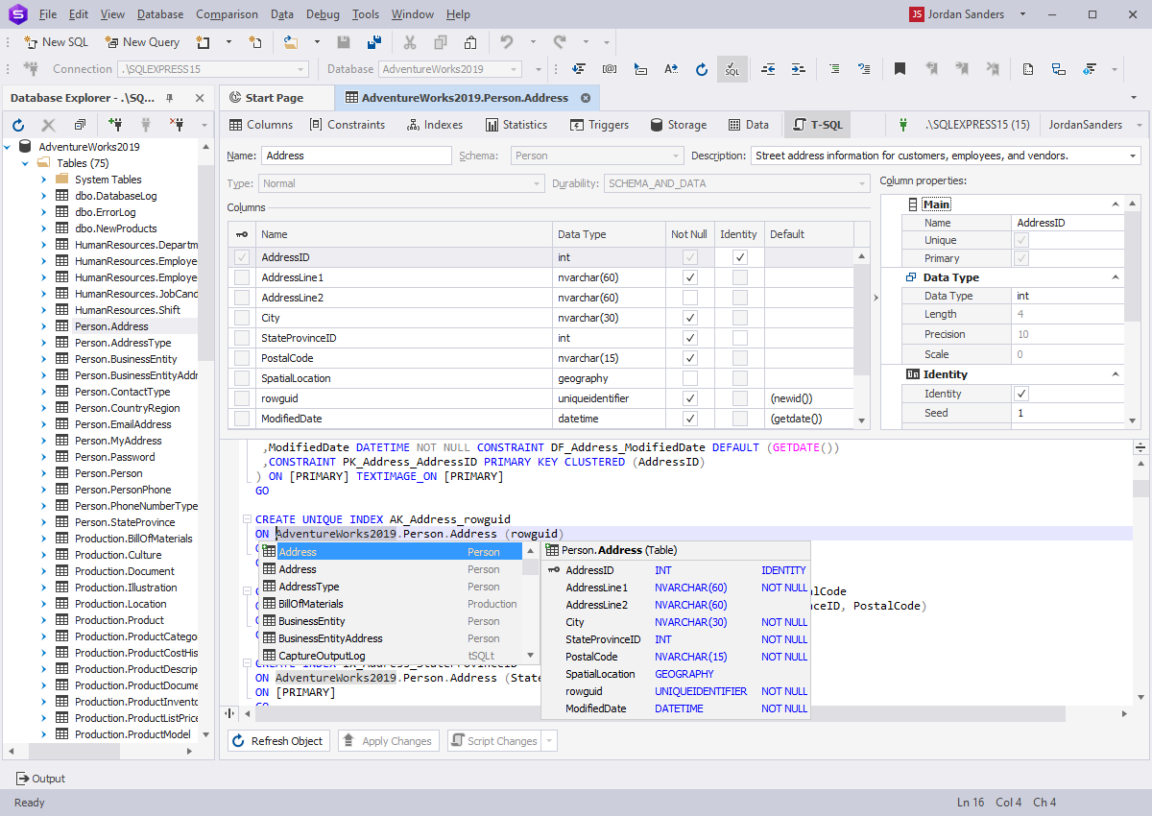Open the Description dropdown arrow
The image size is (1152, 816).
tap(1133, 156)
